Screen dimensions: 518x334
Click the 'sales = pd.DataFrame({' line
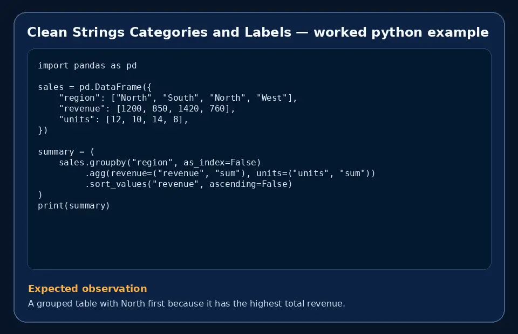click(x=95, y=87)
